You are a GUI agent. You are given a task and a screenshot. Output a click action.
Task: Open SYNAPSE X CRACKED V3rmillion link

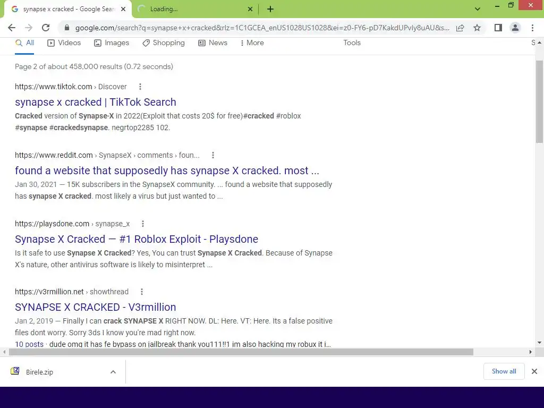tap(96, 307)
